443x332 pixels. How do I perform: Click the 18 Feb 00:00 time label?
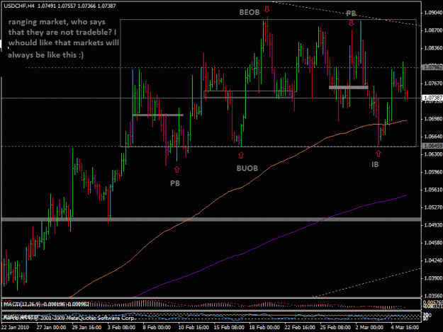click(264, 328)
